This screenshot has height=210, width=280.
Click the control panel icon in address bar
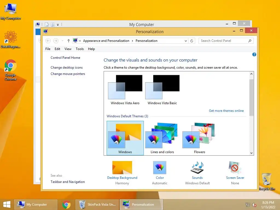[75, 40]
